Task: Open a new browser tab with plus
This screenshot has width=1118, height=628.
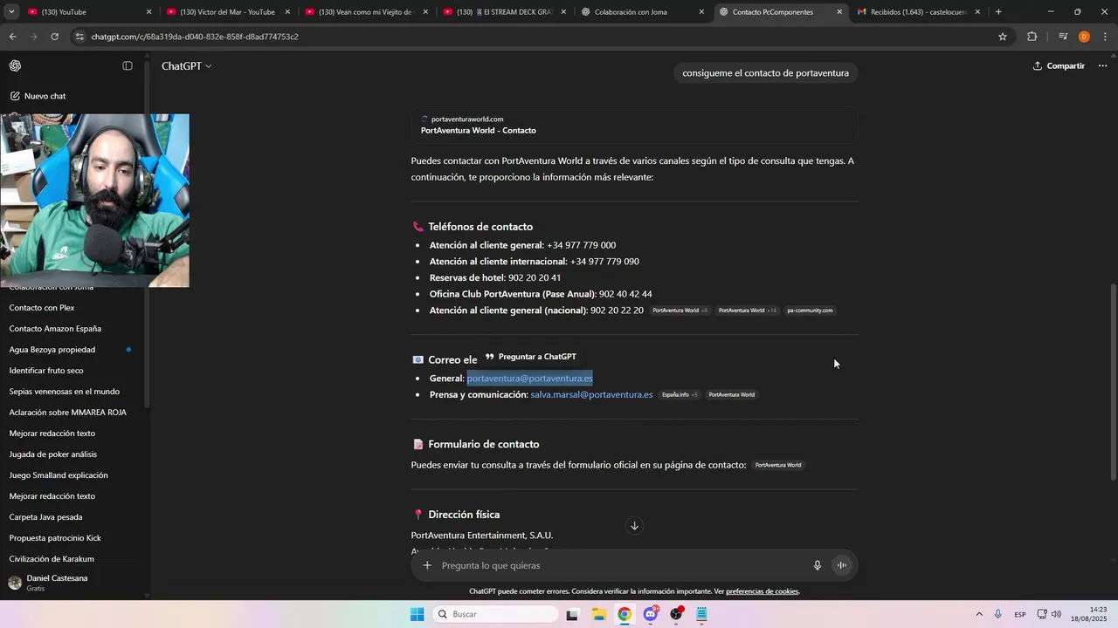Action: (998, 12)
